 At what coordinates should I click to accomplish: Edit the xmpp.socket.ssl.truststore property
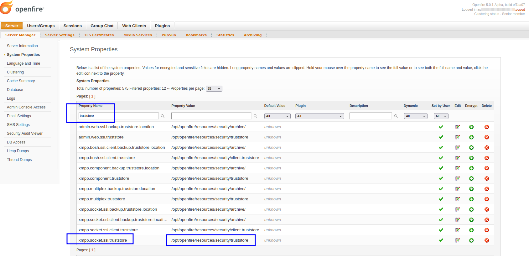tap(458, 240)
